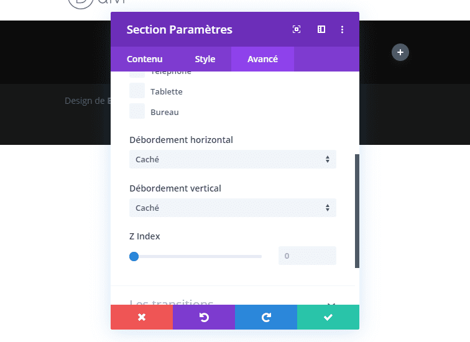This screenshot has width=470, height=342.
Task: Switch to the Contenu tab
Action: [x=144, y=59]
